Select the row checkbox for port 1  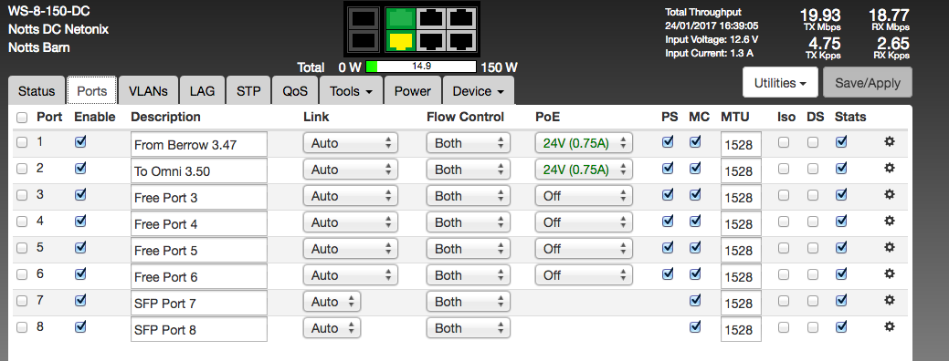tap(22, 142)
